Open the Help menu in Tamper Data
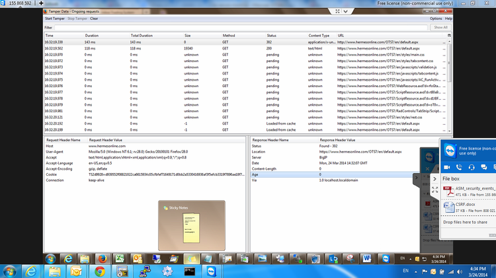The height and width of the screenshot is (278, 496). pos(448,18)
